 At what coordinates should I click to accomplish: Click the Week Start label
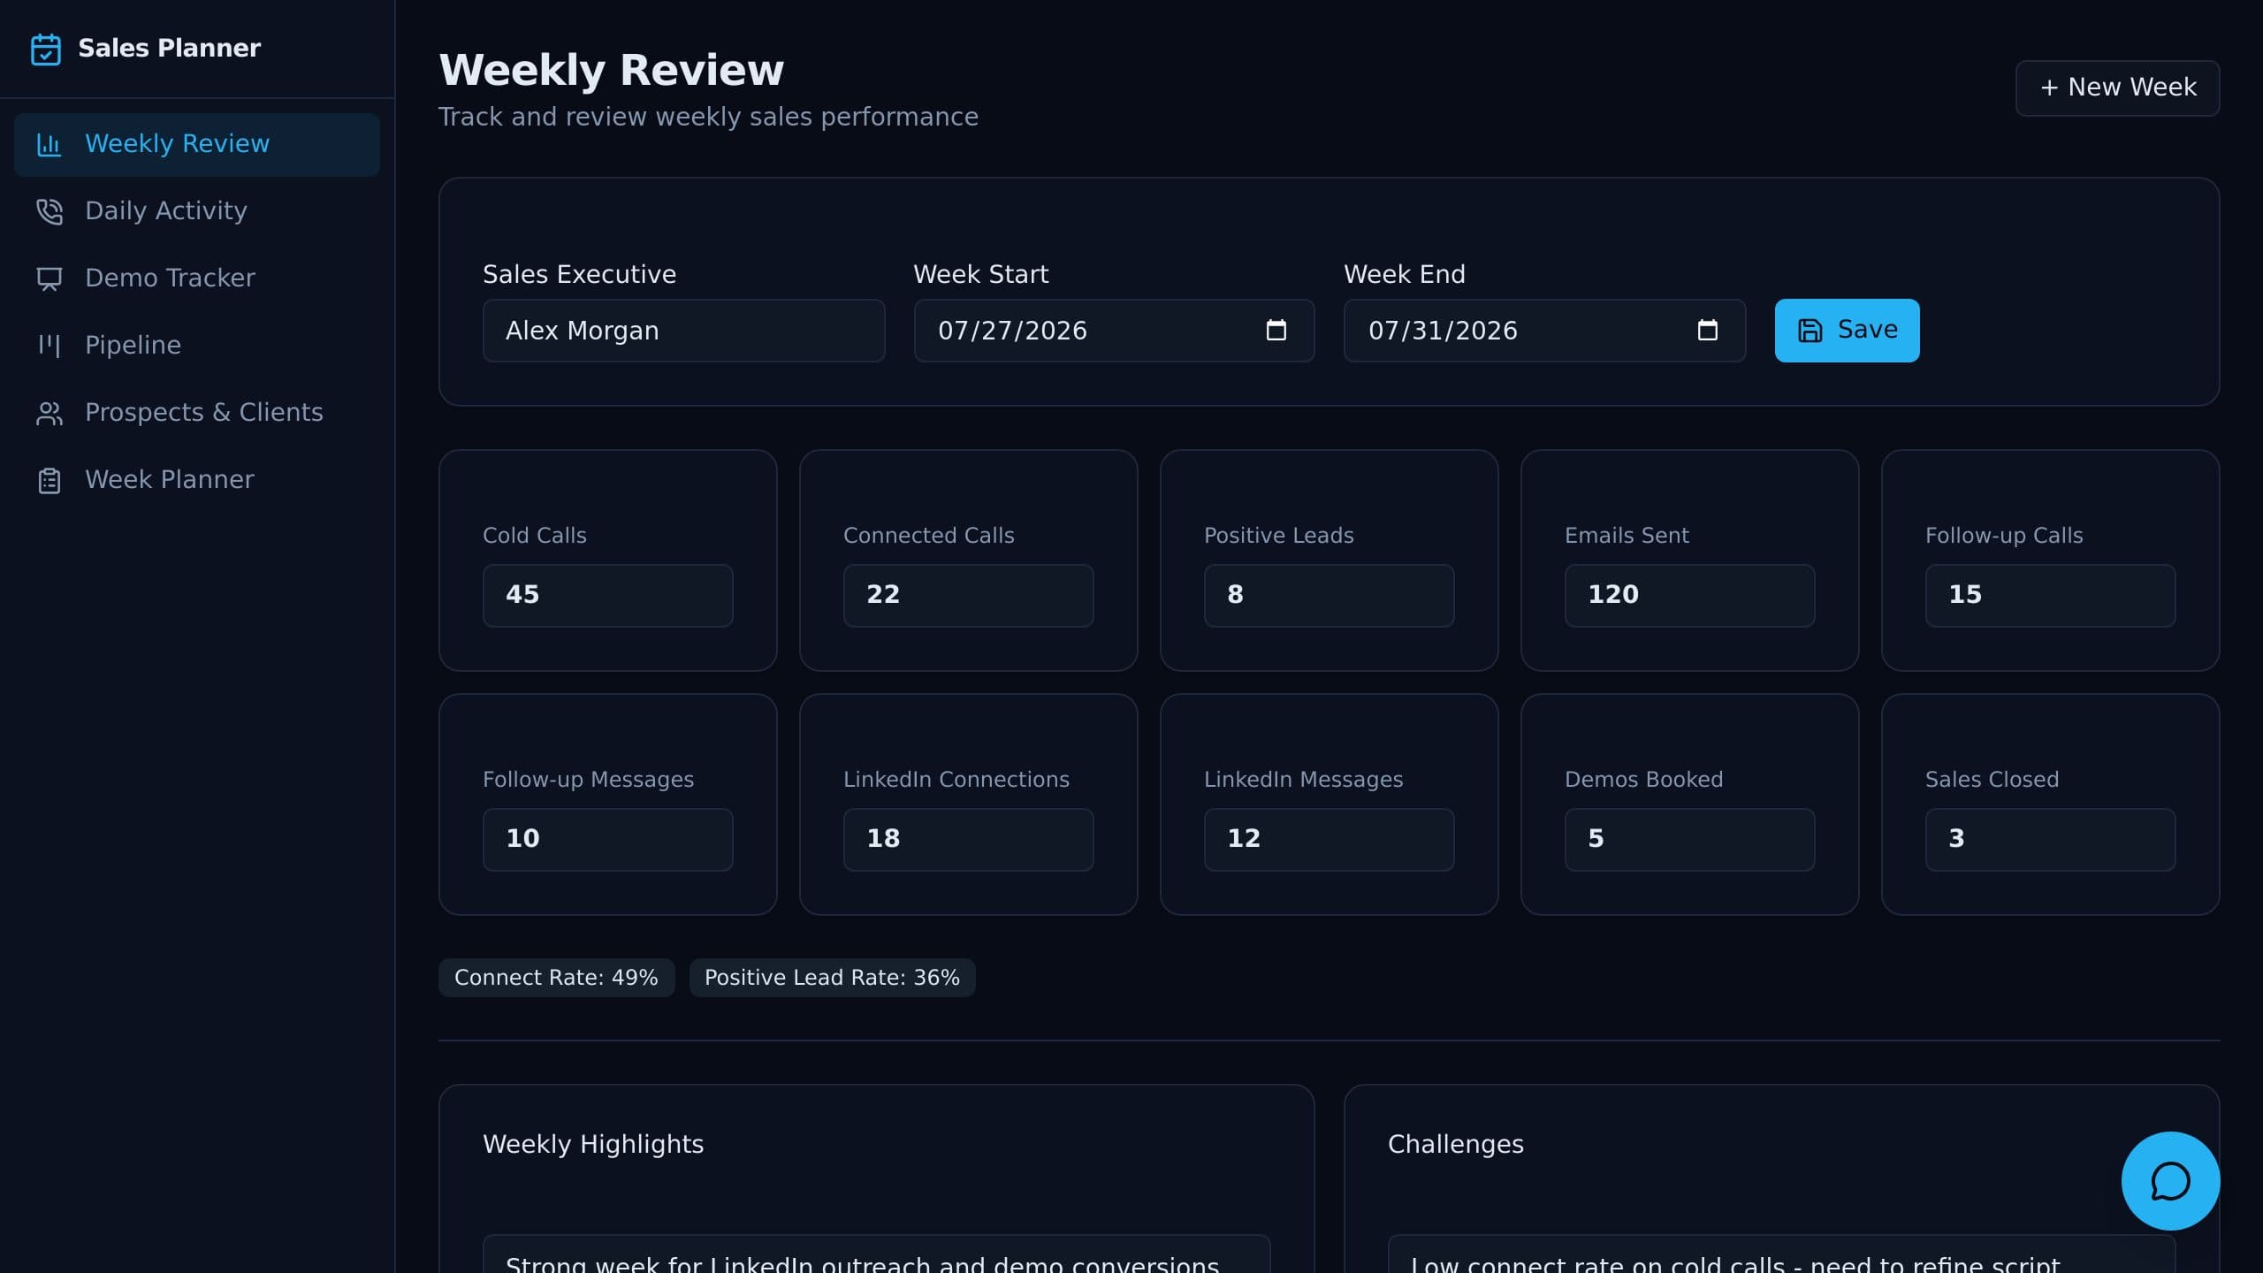click(x=980, y=274)
